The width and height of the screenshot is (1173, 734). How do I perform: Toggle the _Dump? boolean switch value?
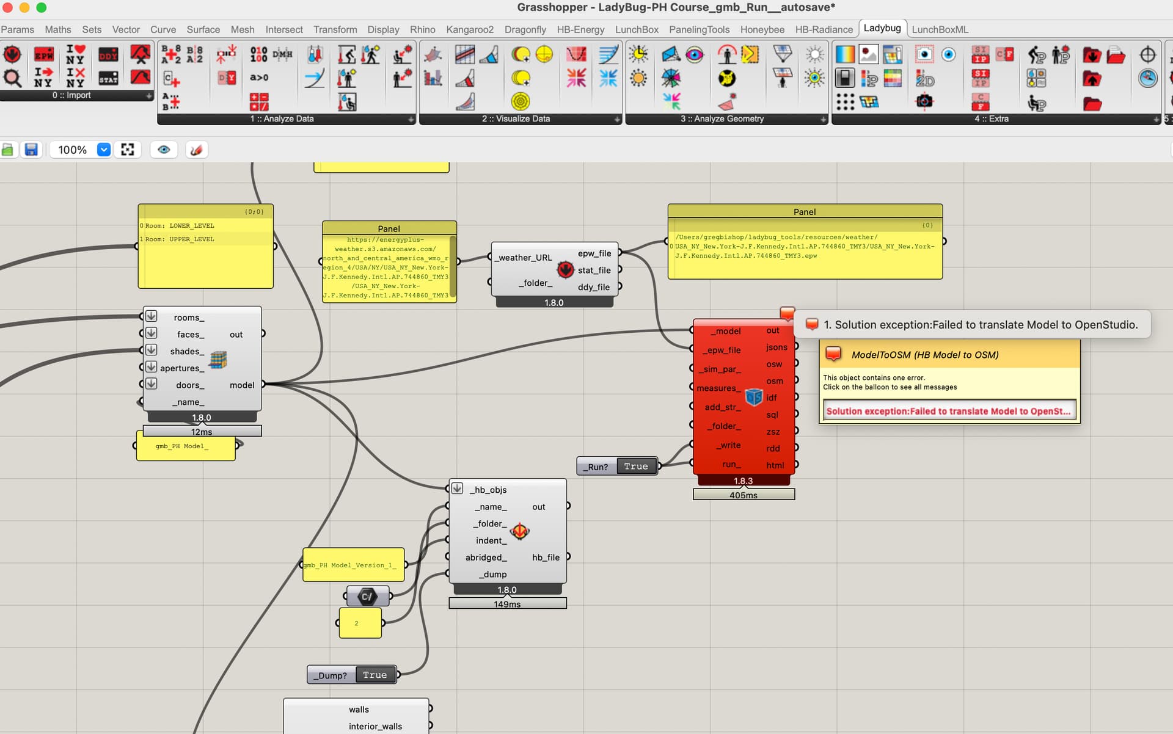[375, 675]
